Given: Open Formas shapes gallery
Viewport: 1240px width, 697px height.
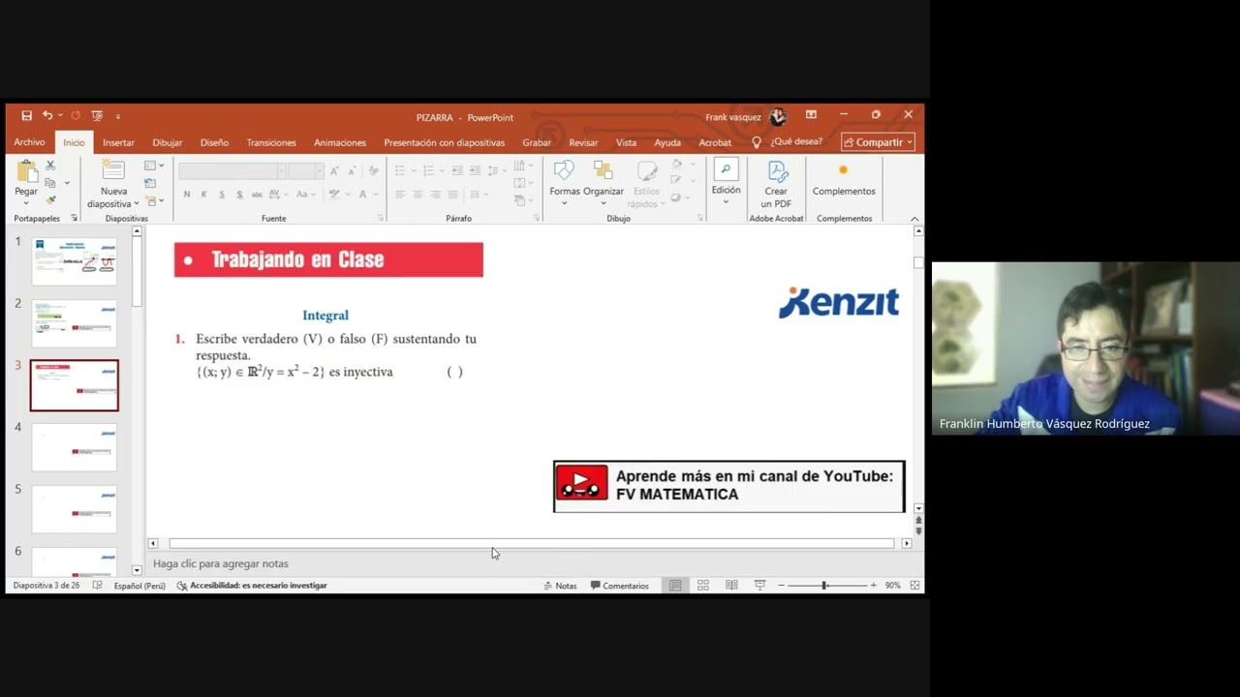Looking at the screenshot, I should click(x=564, y=179).
